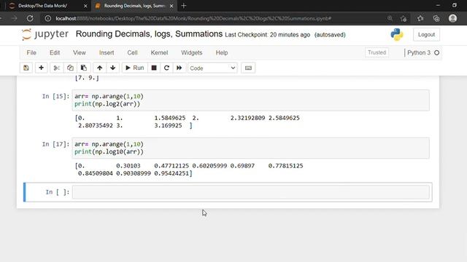The height and width of the screenshot is (262, 467).
Task: Open the Insert menu
Action: (107, 52)
